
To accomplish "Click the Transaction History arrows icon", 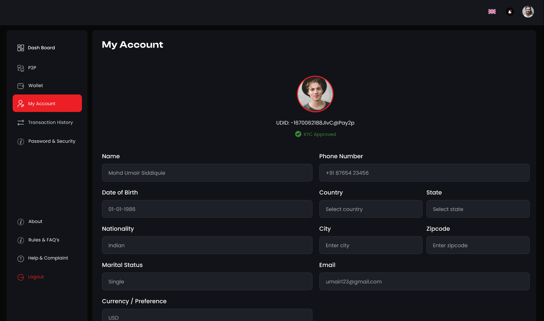I will pos(21,123).
